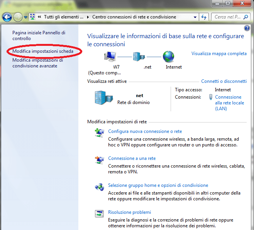Viewport: 254px width, 230px height.
Task: Click the 'net' domain network building icon
Action: 104,97
